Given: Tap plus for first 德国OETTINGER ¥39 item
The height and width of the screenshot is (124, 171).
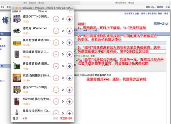Looking at the screenshot, I should (69, 19).
